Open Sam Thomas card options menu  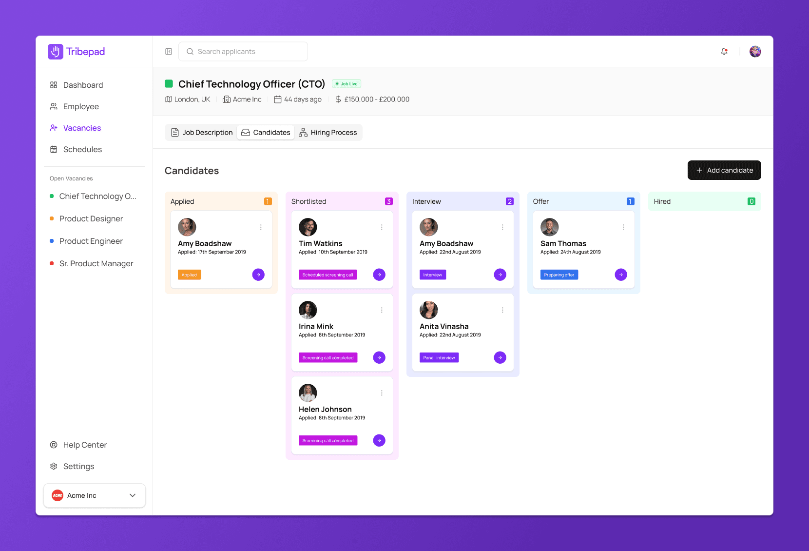point(623,227)
